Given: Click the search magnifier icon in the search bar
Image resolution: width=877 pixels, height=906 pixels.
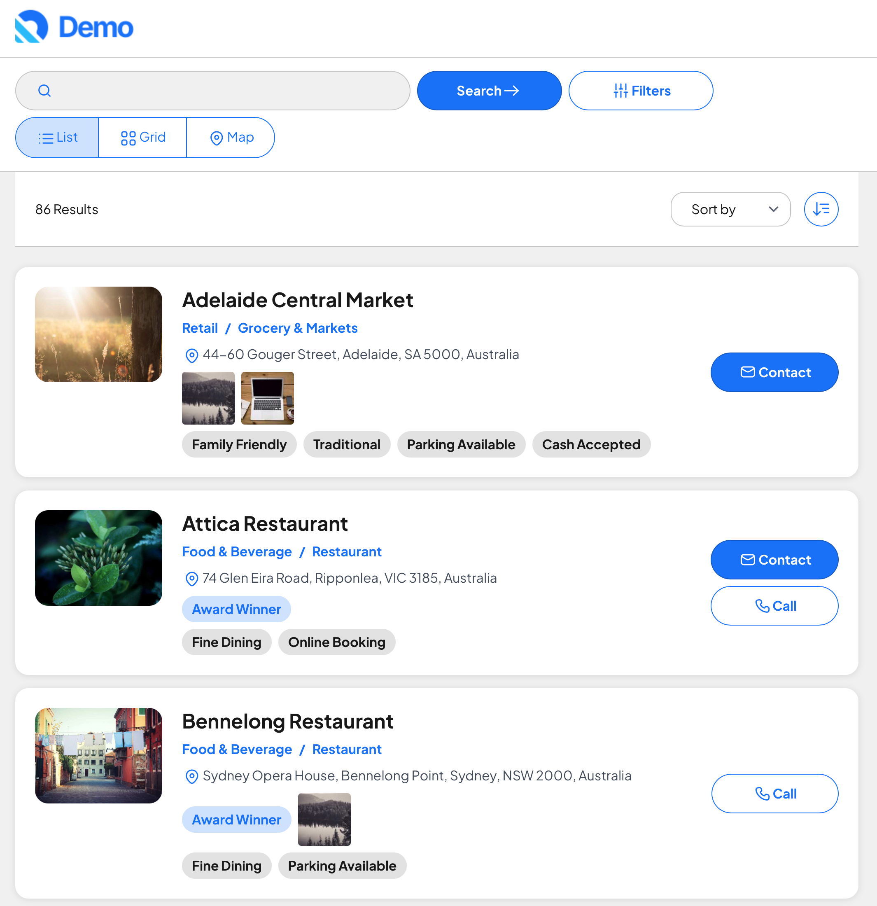Looking at the screenshot, I should point(45,91).
